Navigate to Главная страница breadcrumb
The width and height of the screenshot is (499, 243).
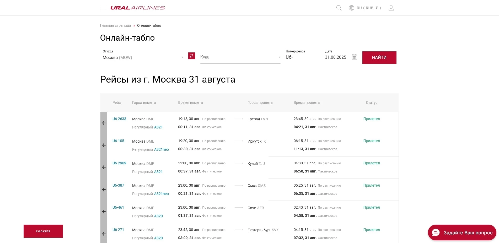tap(115, 25)
